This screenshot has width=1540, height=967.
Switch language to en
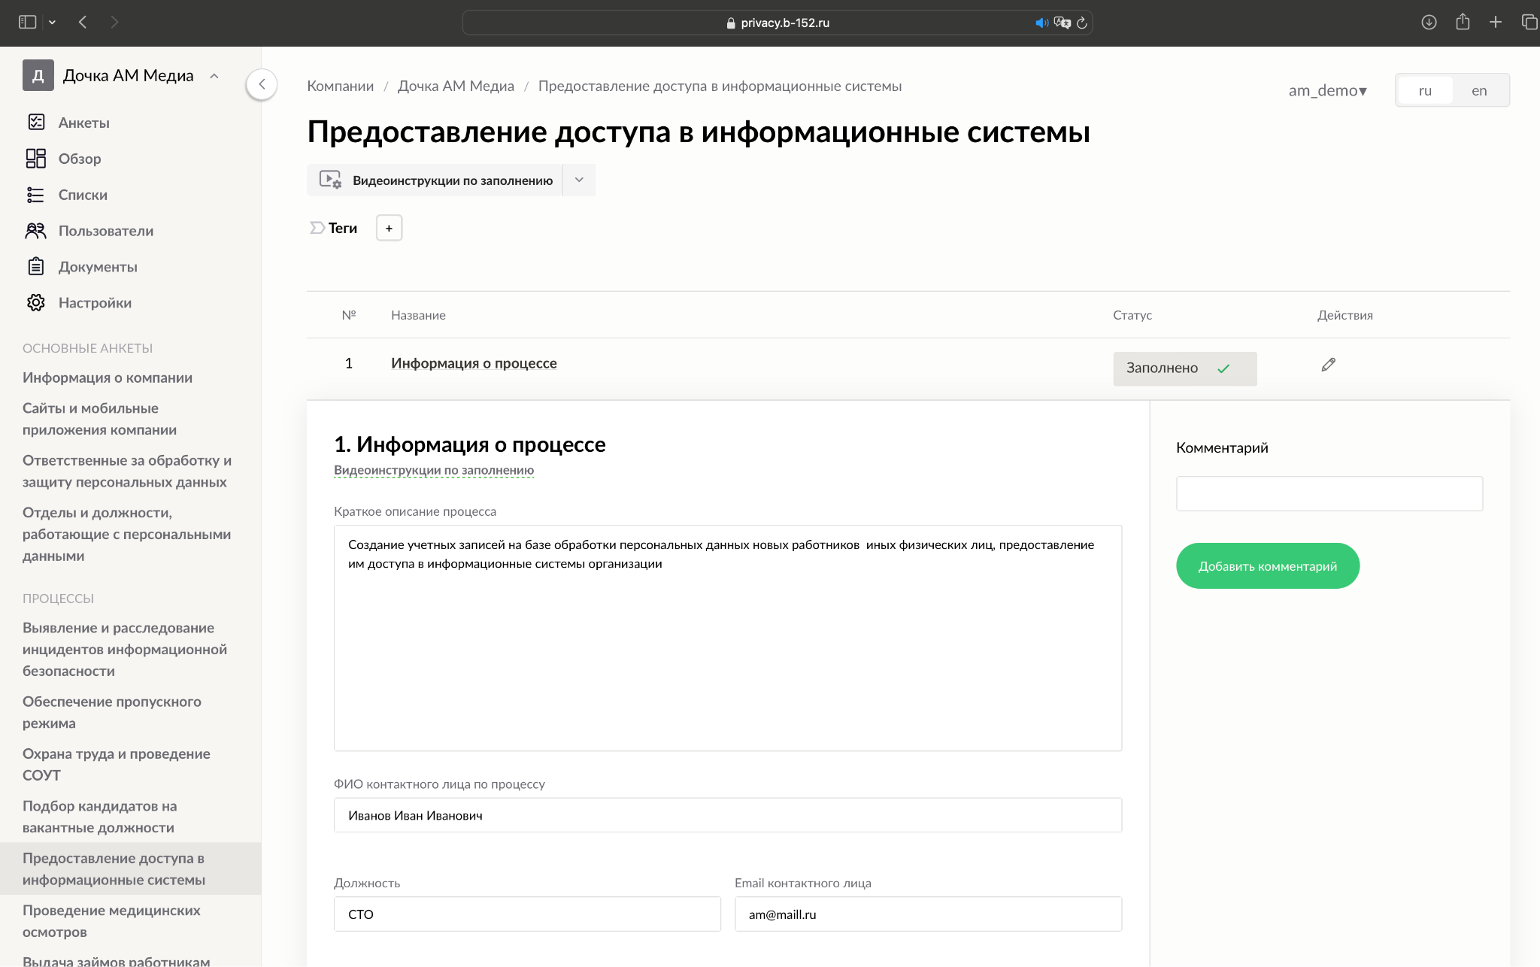pyautogui.click(x=1478, y=91)
